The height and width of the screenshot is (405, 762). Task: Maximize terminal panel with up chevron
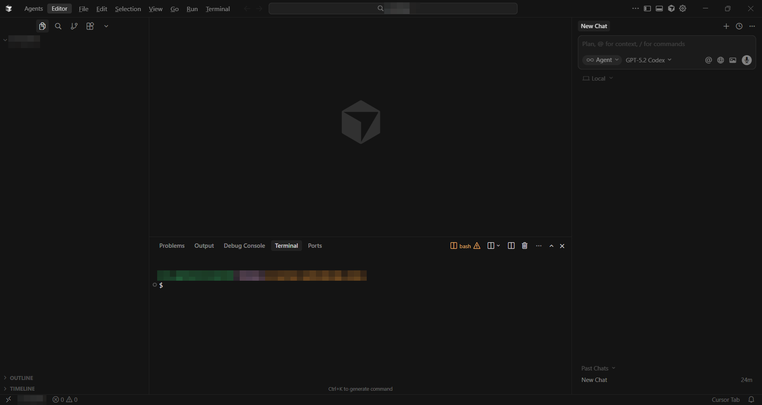(x=551, y=246)
